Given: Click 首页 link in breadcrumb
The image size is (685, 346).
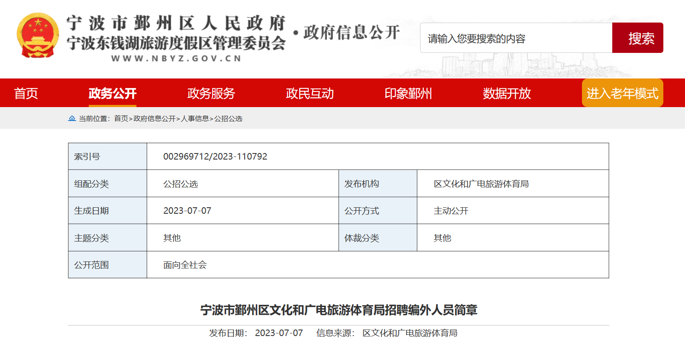Looking at the screenshot, I should (x=121, y=118).
